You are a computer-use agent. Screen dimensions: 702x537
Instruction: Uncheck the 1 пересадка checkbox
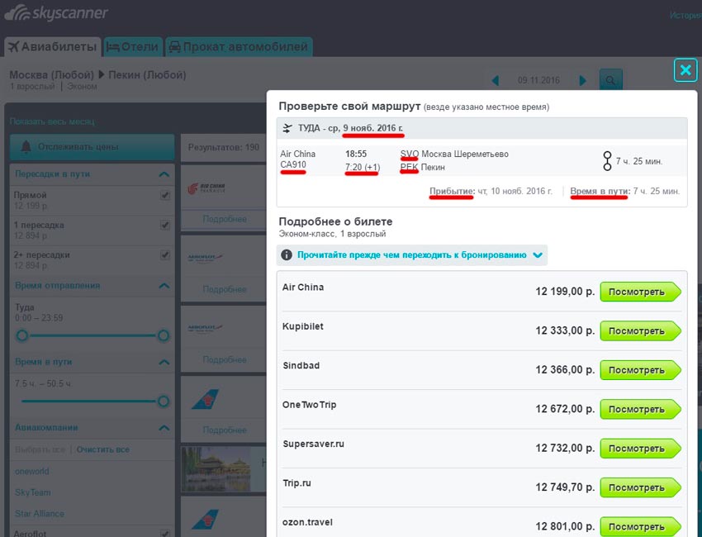pyautogui.click(x=164, y=226)
